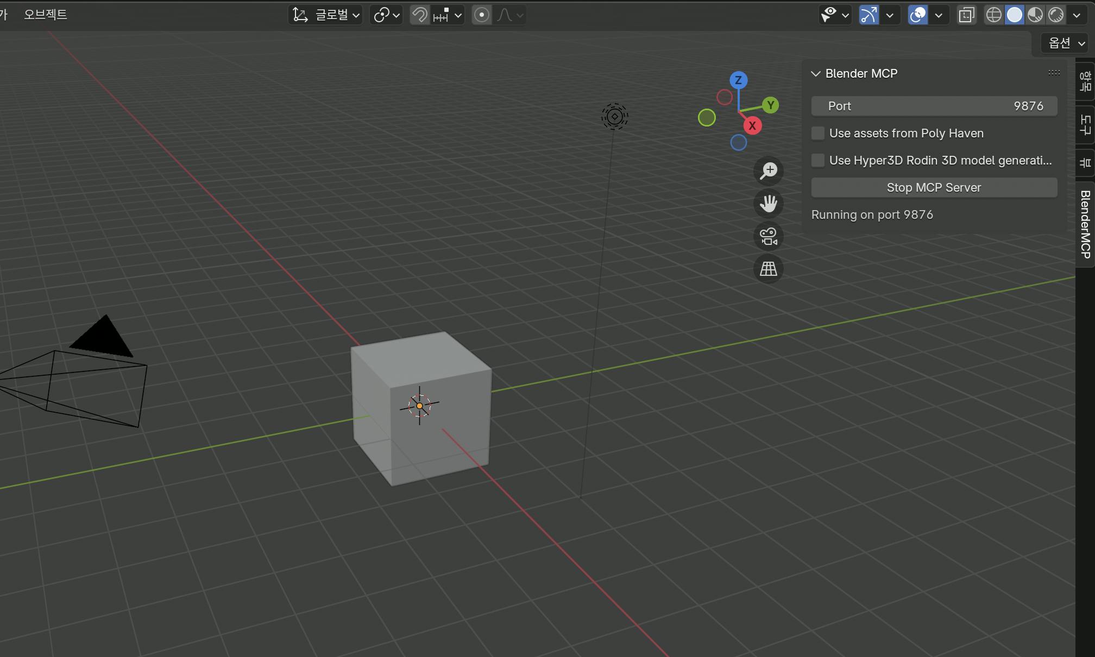Select the BlenderMCP sidebar tab
Screen dimensions: 1095x657
click(1085, 224)
